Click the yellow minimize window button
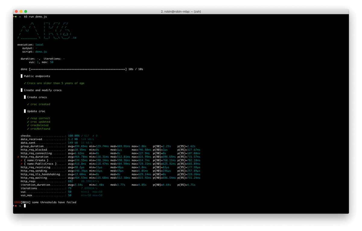 point(21,11)
